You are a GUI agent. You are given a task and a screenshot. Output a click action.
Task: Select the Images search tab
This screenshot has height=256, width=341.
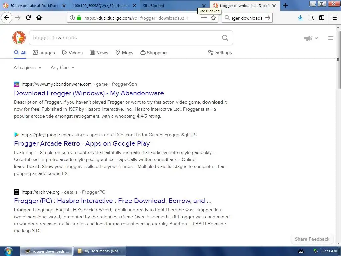(x=44, y=53)
